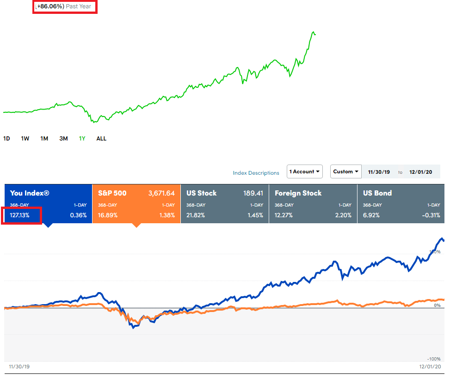This screenshot has width=450, height=379.
Task: Toggle the S&P 500 comparison tile
Action: (x=136, y=204)
